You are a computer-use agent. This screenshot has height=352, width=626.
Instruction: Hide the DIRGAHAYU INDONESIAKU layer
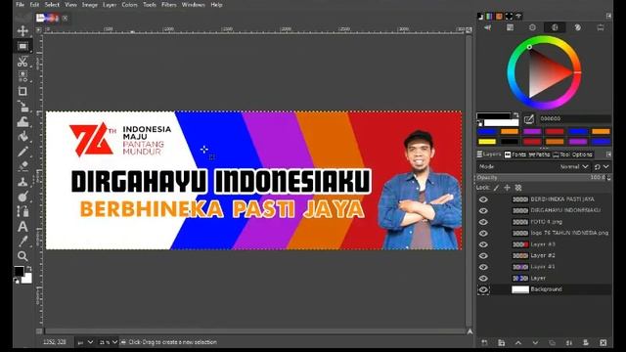pyautogui.click(x=483, y=211)
